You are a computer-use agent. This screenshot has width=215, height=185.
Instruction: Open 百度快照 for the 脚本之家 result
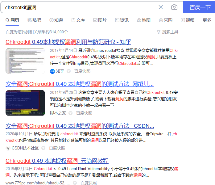[84, 113]
